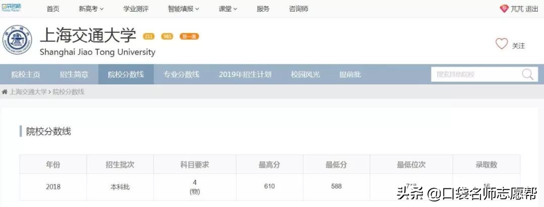Click the username next to VIP icon
This screenshot has width=544, height=207.
tap(517, 10)
